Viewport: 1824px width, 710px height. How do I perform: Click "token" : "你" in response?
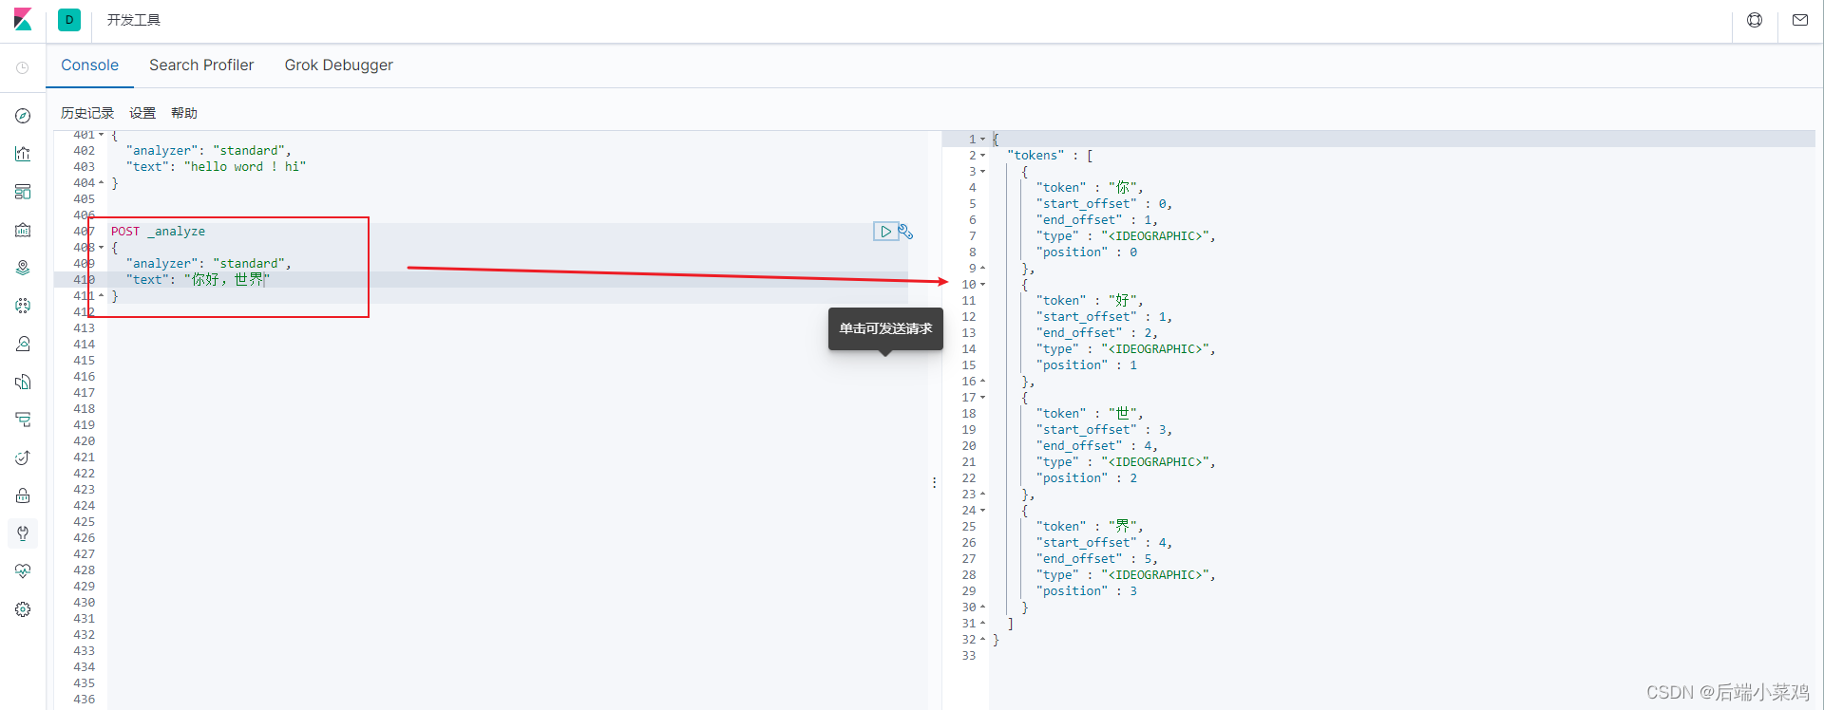[1090, 188]
